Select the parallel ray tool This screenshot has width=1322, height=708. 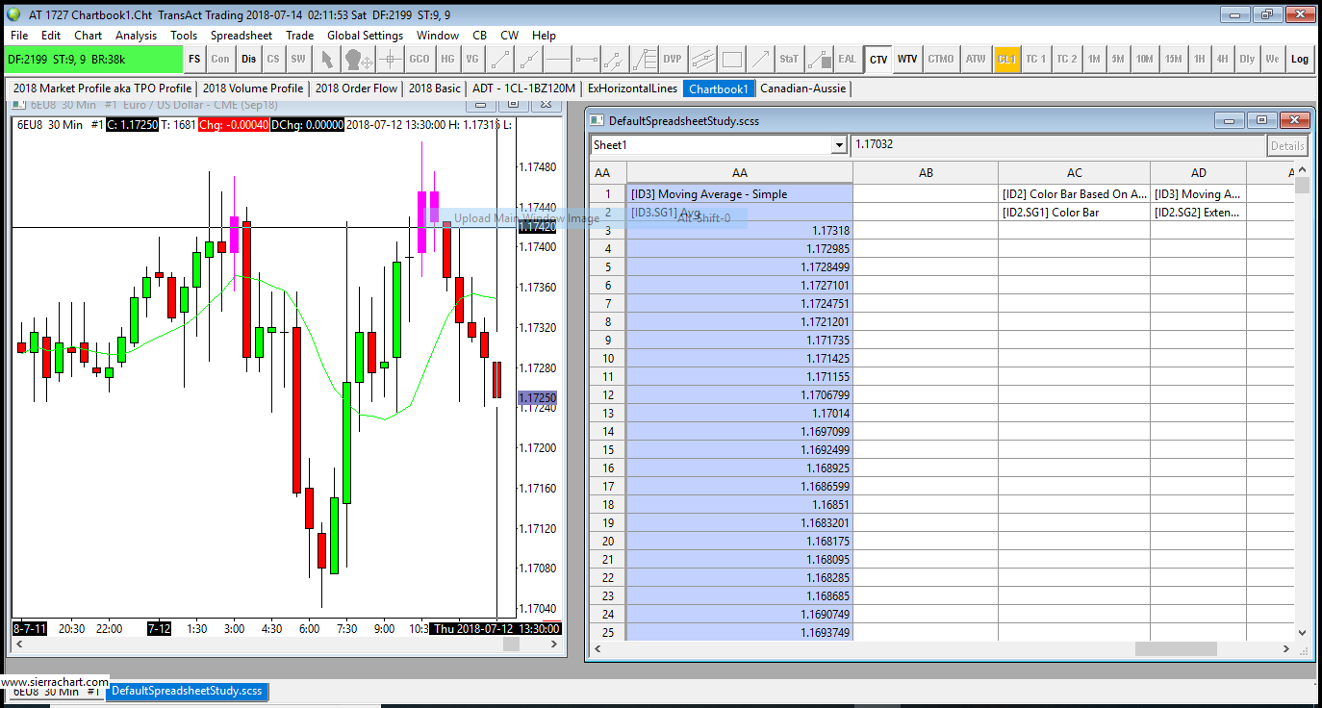(x=616, y=59)
